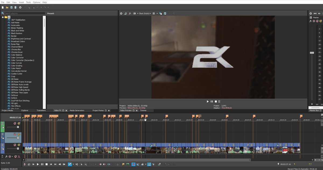This screenshot has height=170, width=323.
Task: Open the Undo history dropdown arrow
Action: click(41, 8)
